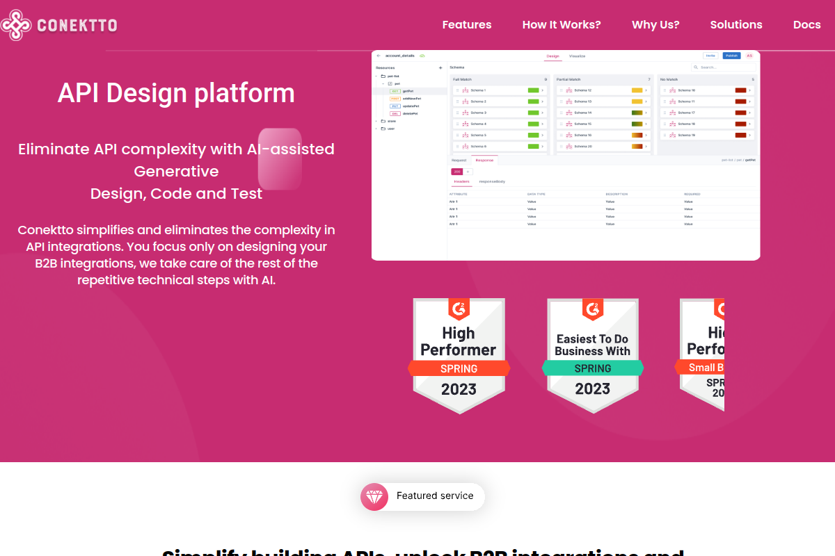This screenshot has height=556, width=835.
Task: Open the AS user avatar
Action: click(749, 56)
